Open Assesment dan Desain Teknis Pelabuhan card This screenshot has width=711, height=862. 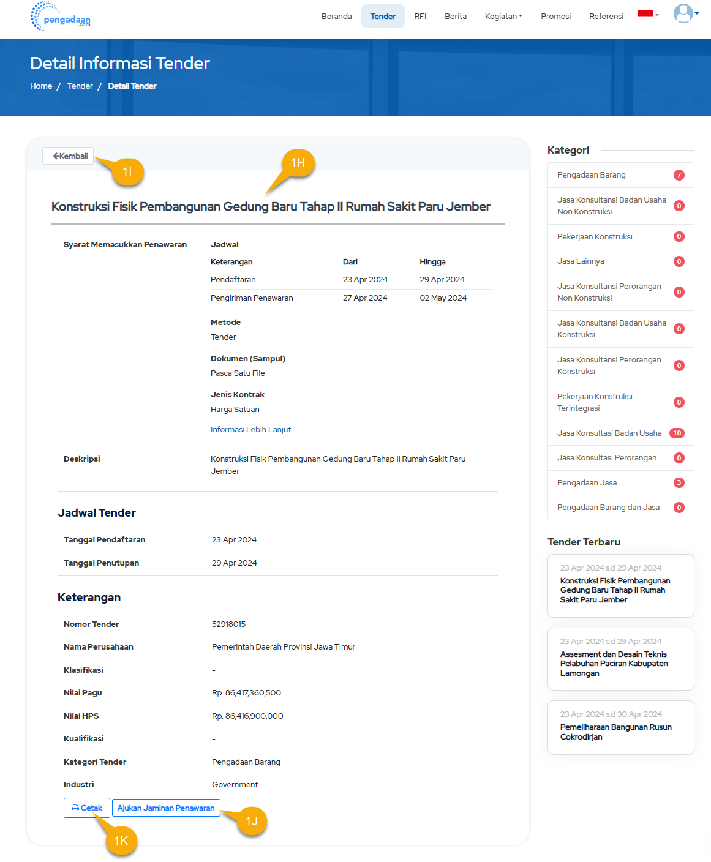click(621, 659)
